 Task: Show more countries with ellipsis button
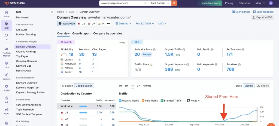pyautogui.click(x=108, y=23)
